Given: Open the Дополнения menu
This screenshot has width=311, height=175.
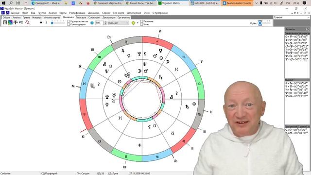Looking at the screenshot, I should pyautogui.click(x=134, y=13).
